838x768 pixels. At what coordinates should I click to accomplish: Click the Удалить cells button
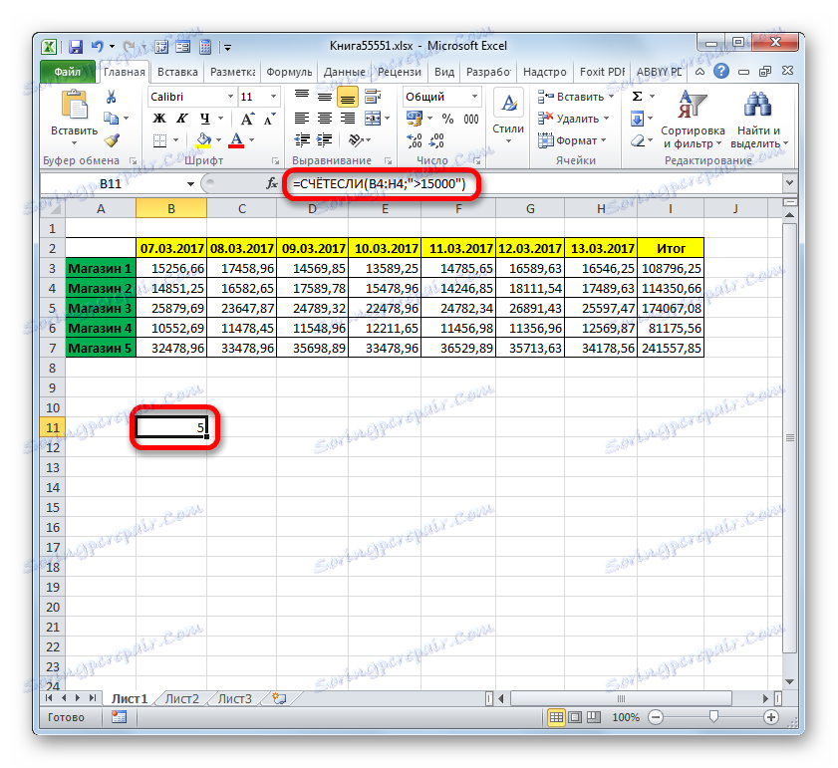(x=574, y=119)
